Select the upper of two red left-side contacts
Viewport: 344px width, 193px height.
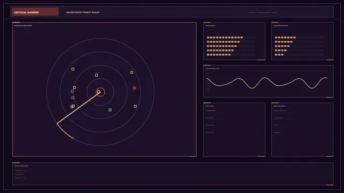tap(72, 91)
